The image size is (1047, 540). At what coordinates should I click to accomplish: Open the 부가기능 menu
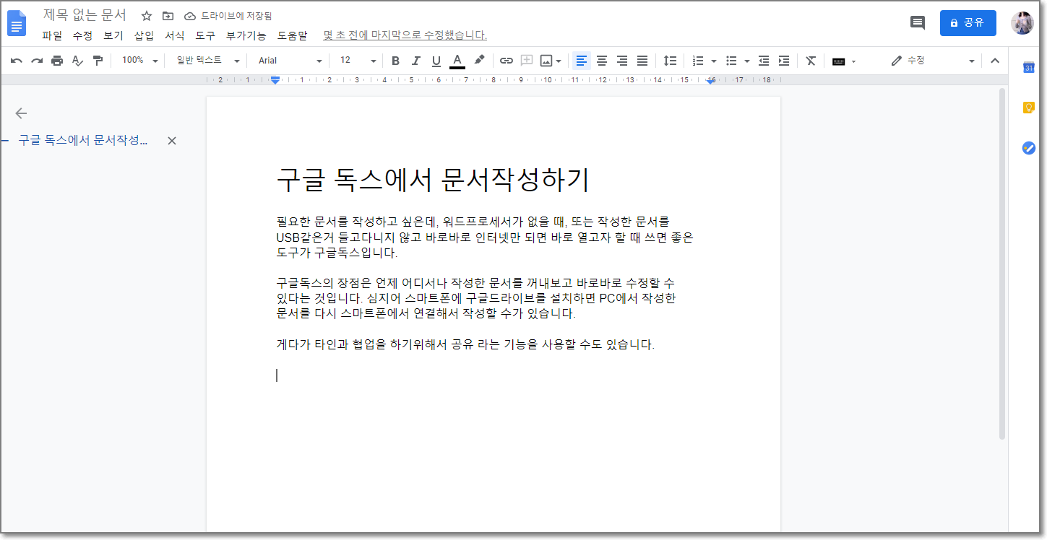[x=246, y=35]
